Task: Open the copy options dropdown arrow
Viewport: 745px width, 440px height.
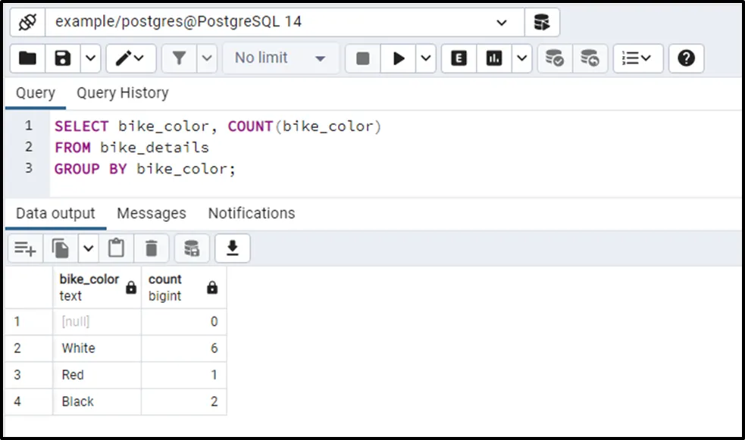Action: coord(89,248)
